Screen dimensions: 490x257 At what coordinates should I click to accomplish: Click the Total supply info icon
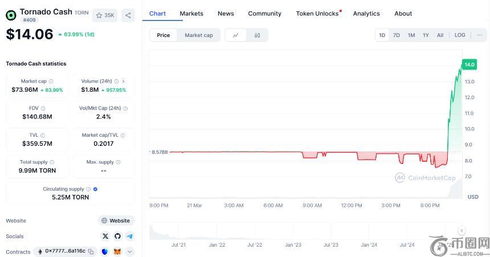click(x=52, y=162)
